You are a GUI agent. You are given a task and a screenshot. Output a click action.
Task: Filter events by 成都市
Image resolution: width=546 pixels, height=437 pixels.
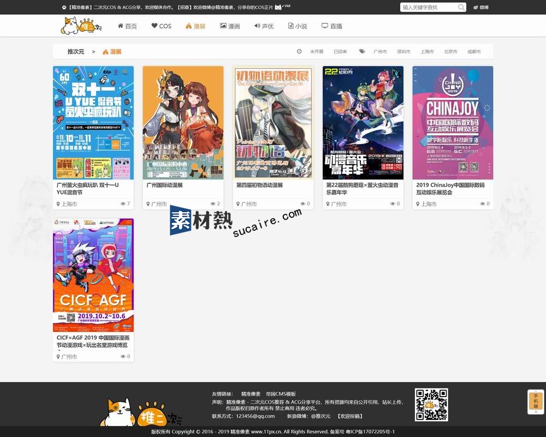pos(474,51)
